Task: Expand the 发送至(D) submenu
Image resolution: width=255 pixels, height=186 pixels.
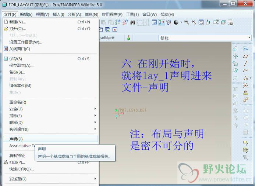Action: pyautogui.click(x=50, y=179)
